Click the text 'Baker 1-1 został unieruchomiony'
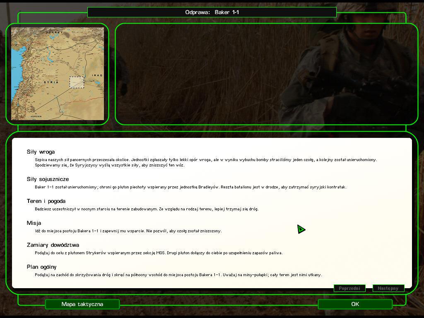 click(66, 187)
